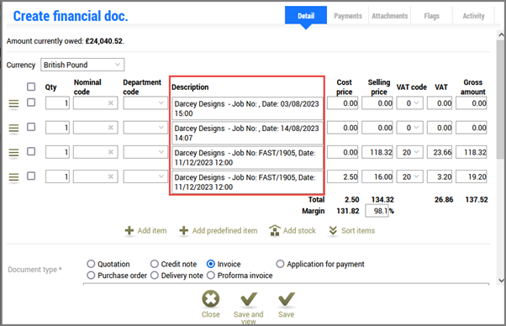
Task: Click the Sort items chevrons icon
Action: pyautogui.click(x=333, y=230)
